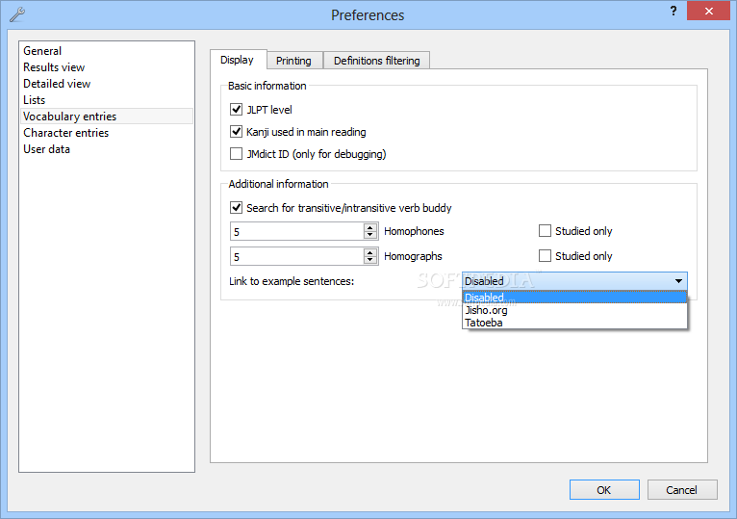Switch to the Printing tab
Viewport: 737px width, 519px height.
(x=293, y=61)
